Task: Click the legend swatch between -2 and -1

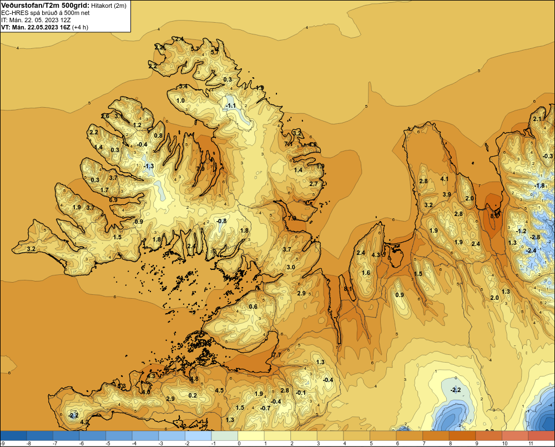Action: coord(198,436)
